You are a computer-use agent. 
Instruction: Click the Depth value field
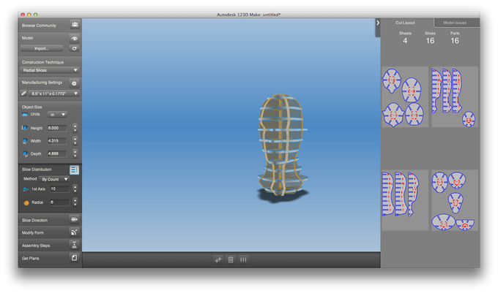coord(57,153)
